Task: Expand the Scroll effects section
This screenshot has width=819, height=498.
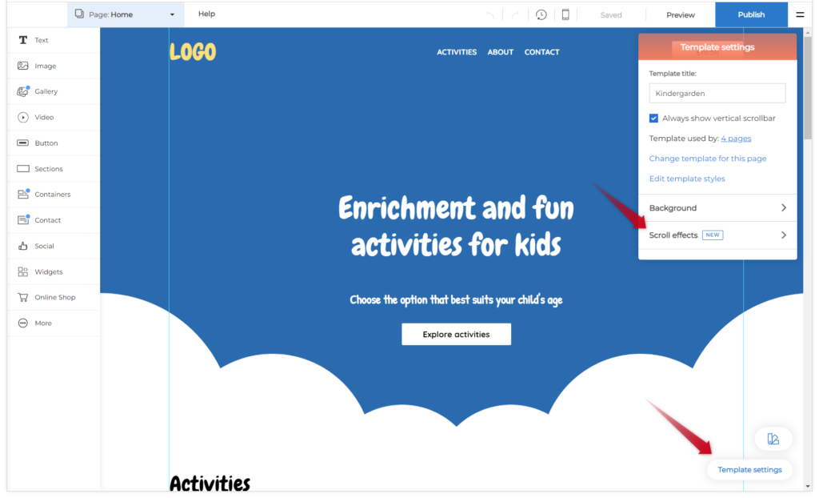Action: click(717, 235)
